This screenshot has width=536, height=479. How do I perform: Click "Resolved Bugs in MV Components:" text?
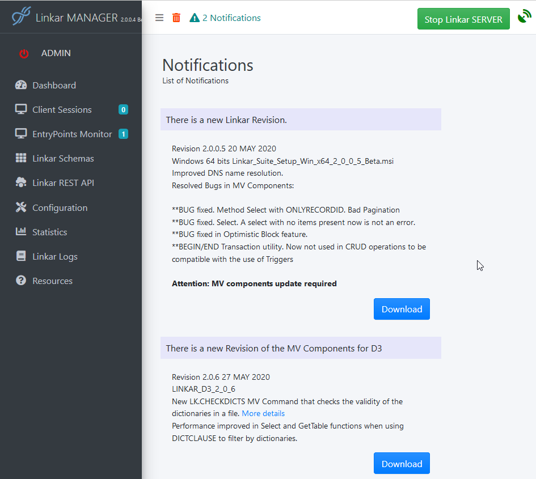pyautogui.click(x=233, y=185)
